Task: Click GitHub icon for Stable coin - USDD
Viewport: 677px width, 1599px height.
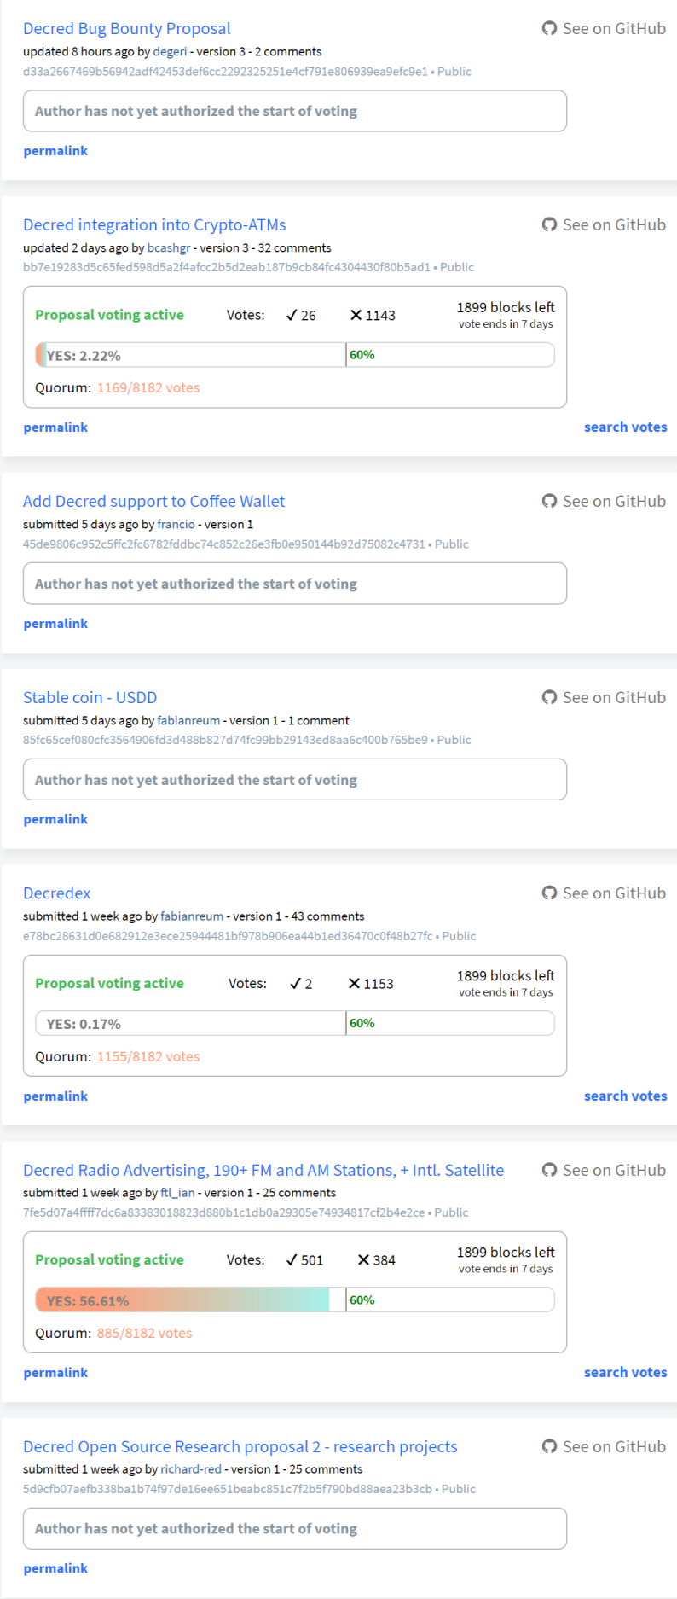Action: (x=550, y=697)
